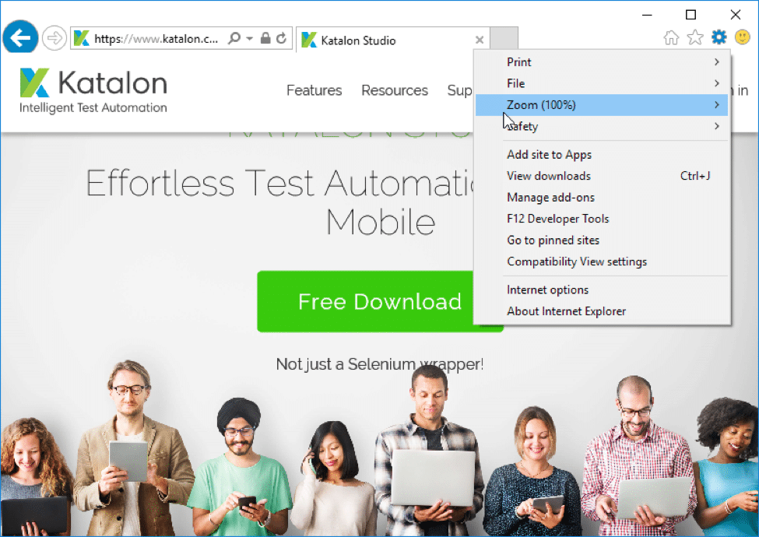Select View downloads menu item
The height and width of the screenshot is (537, 759).
(602, 176)
